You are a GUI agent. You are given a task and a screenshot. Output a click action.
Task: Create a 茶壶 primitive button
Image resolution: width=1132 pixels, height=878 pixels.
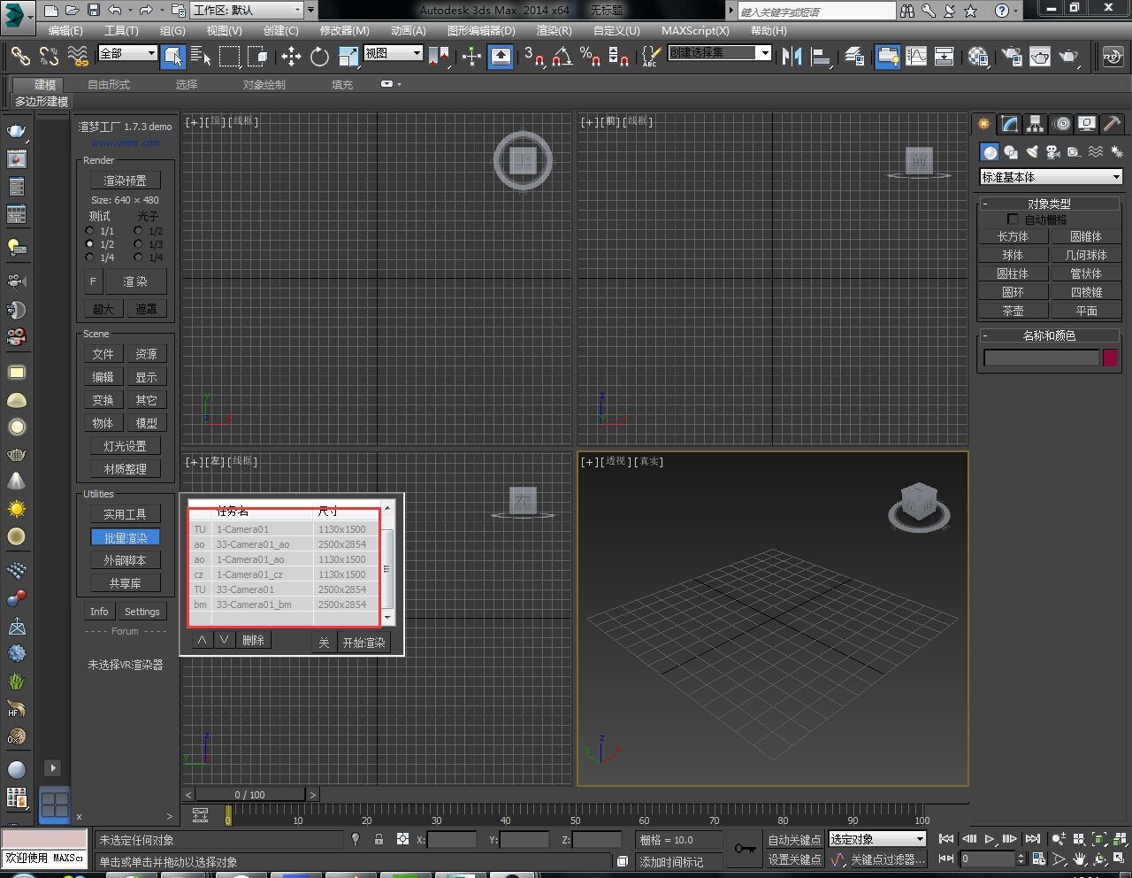point(1013,311)
